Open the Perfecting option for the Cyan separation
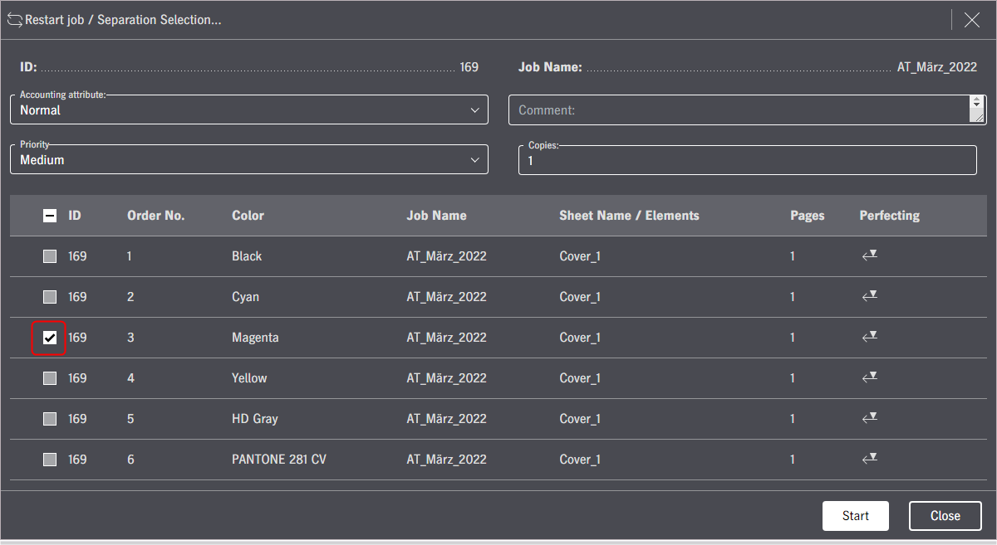 pyautogui.click(x=869, y=296)
